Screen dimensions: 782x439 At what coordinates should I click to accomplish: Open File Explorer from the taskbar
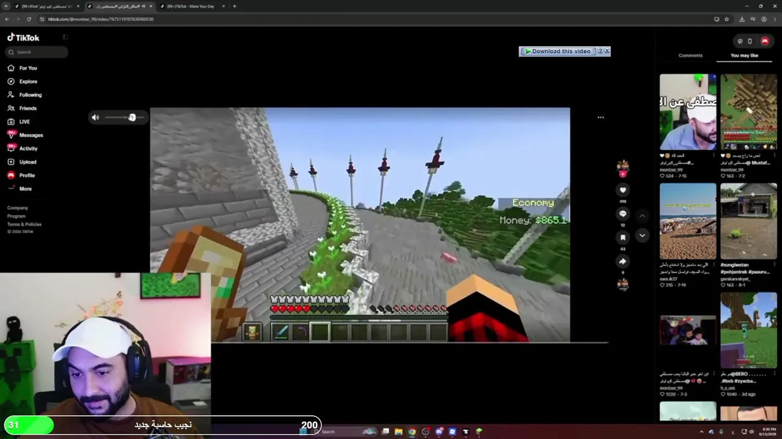(398, 432)
